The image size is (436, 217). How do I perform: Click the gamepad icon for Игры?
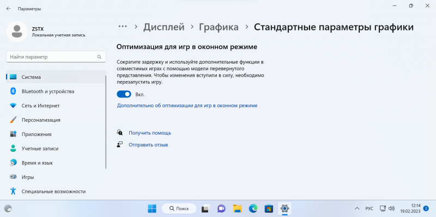(x=13, y=177)
